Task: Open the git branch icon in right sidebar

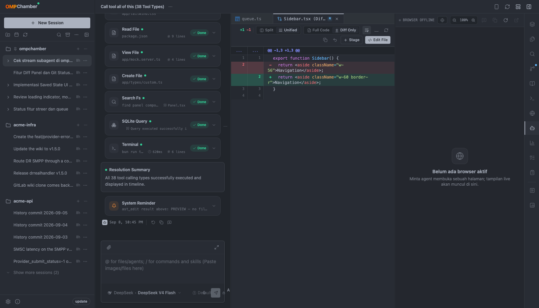Action: click(x=532, y=69)
